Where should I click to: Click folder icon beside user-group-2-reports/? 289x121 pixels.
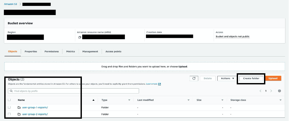click(x=19, y=114)
